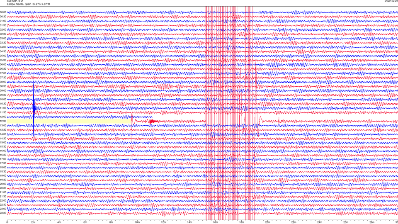The height and width of the screenshot is (224, 398).
Task: Click the 09:00 time label
Action: 3,90
